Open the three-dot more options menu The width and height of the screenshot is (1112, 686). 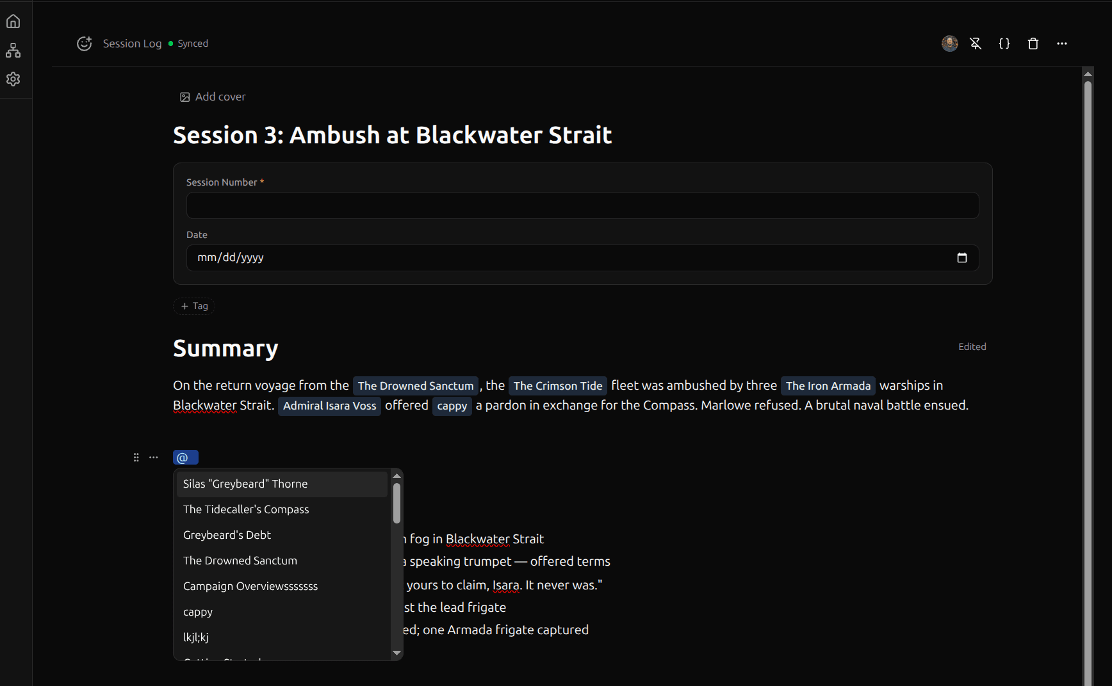tap(1062, 44)
